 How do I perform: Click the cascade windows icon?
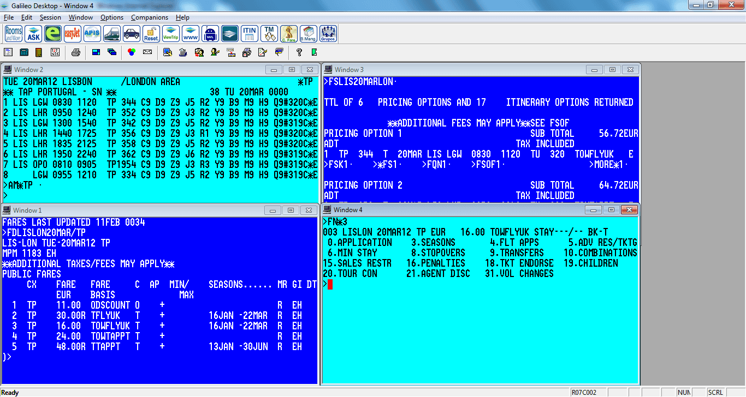point(111,52)
